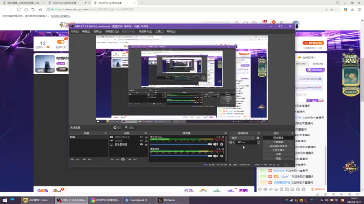This screenshot has width=364, height=204.
Task: Open a new browser tab
Action: point(142,3)
